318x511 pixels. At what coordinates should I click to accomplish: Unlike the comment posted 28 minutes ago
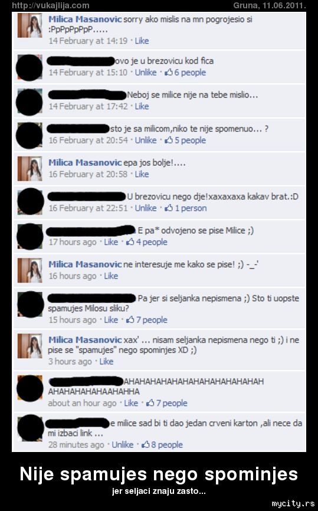tap(123, 444)
